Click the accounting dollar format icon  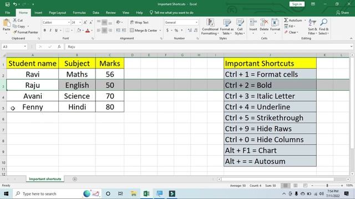[168, 30]
